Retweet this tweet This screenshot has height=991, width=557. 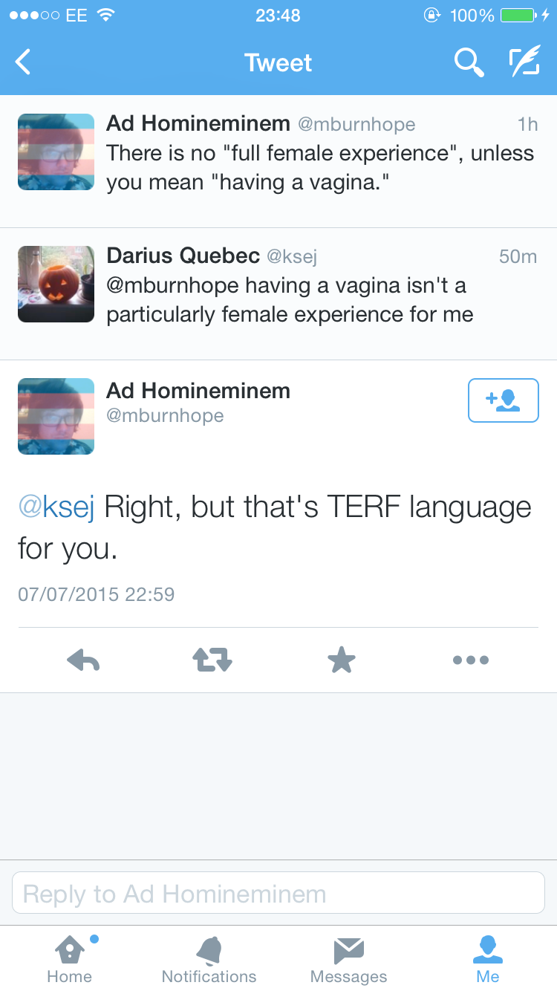(x=212, y=660)
